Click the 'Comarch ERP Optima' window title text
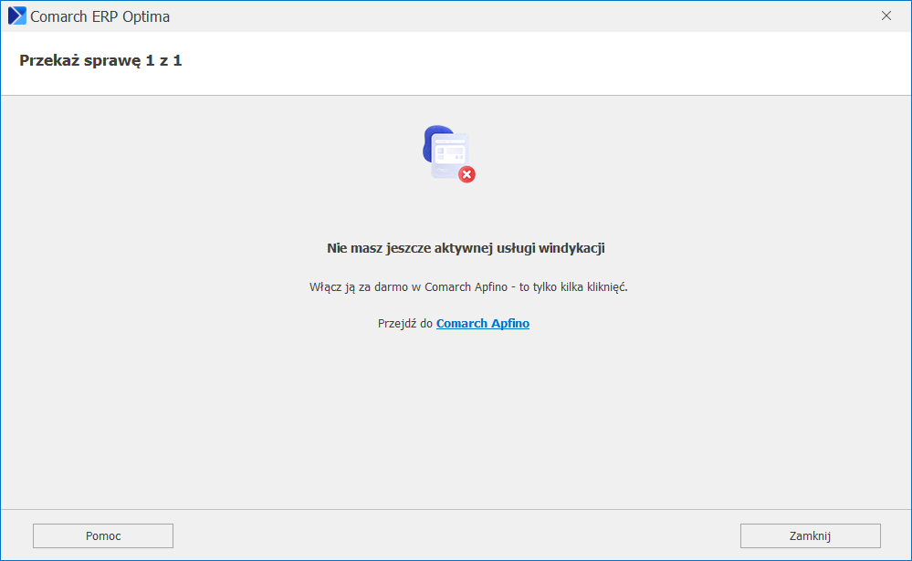The width and height of the screenshot is (912, 561). click(100, 16)
